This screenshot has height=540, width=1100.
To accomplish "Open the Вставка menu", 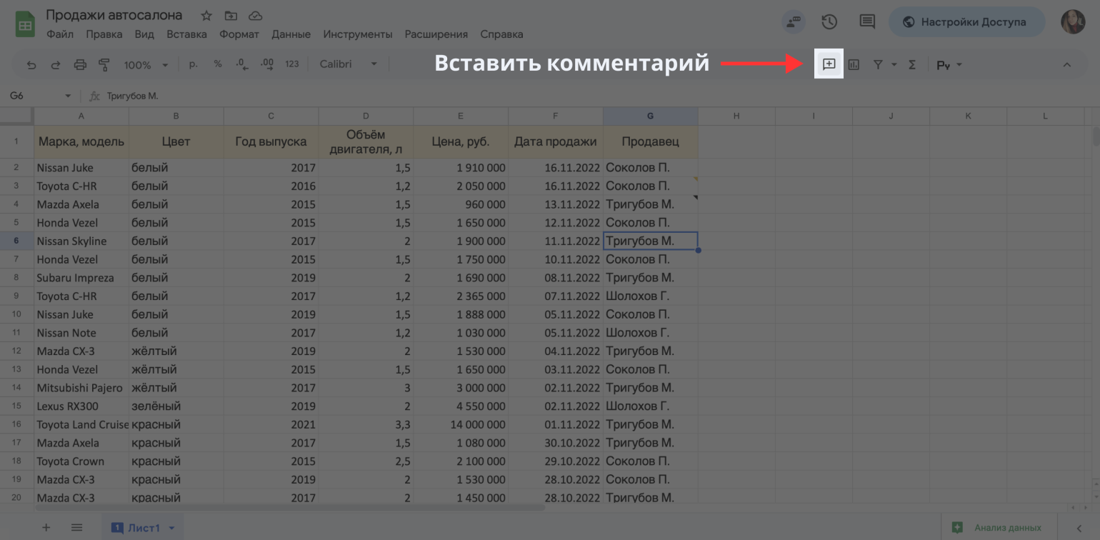I will click(186, 34).
